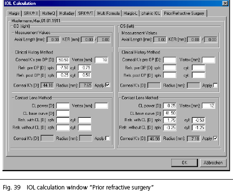
Task: Select the HofferQ tab
Action: pos(48,13)
